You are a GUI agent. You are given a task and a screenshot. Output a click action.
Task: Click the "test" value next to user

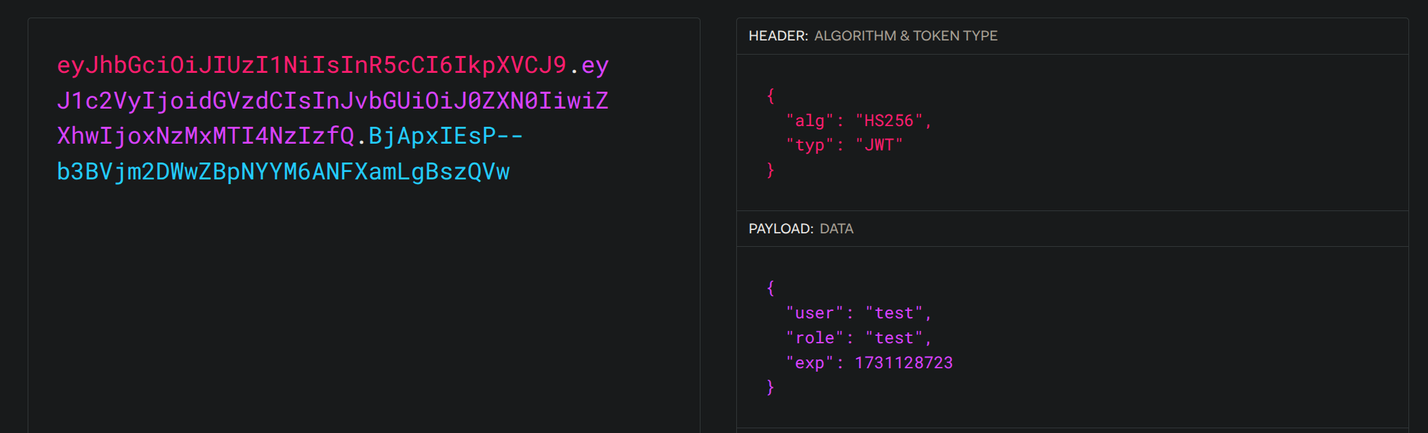click(894, 313)
